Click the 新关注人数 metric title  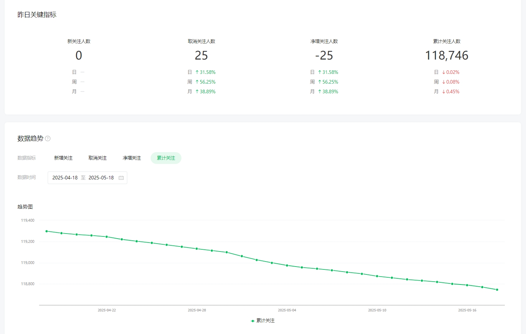[79, 42]
